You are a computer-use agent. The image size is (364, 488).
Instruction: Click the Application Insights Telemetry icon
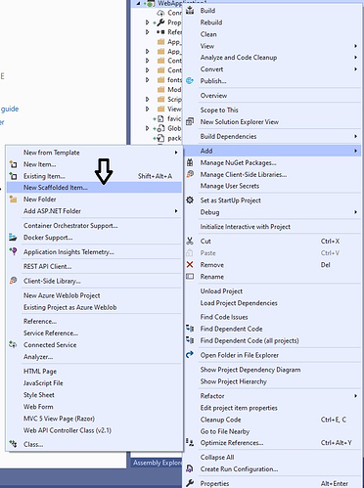click(13, 251)
